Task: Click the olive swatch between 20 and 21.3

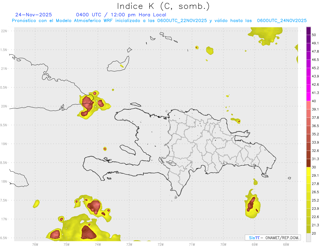Action: click(x=308, y=229)
